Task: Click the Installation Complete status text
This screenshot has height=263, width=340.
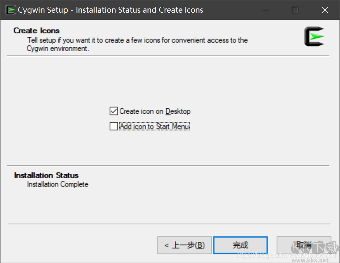Action: point(58,184)
